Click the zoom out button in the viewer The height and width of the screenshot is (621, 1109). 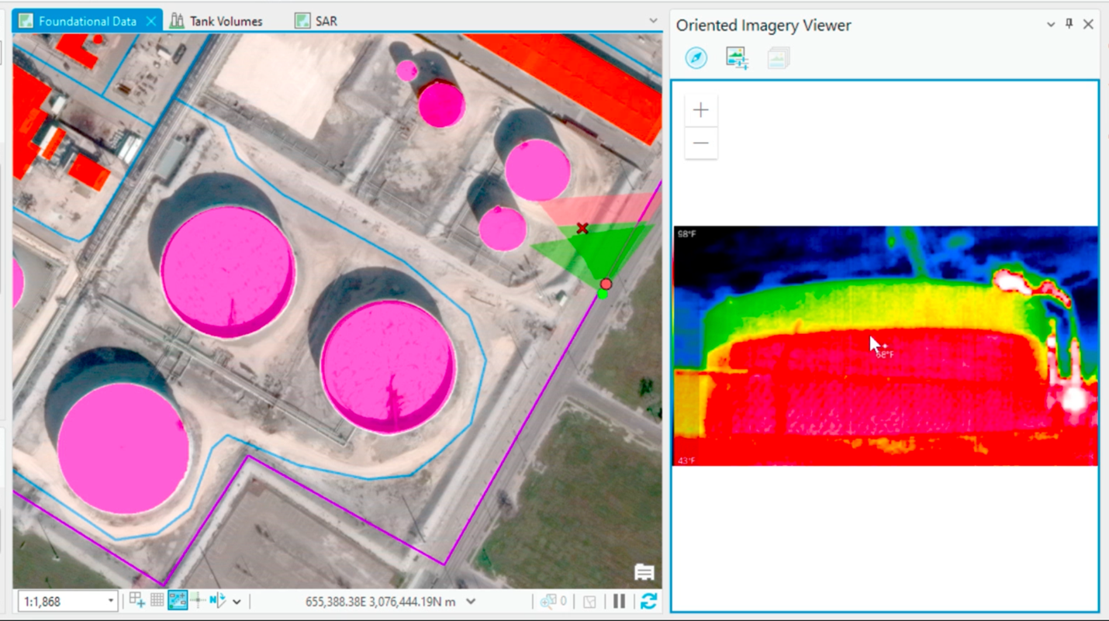click(700, 143)
